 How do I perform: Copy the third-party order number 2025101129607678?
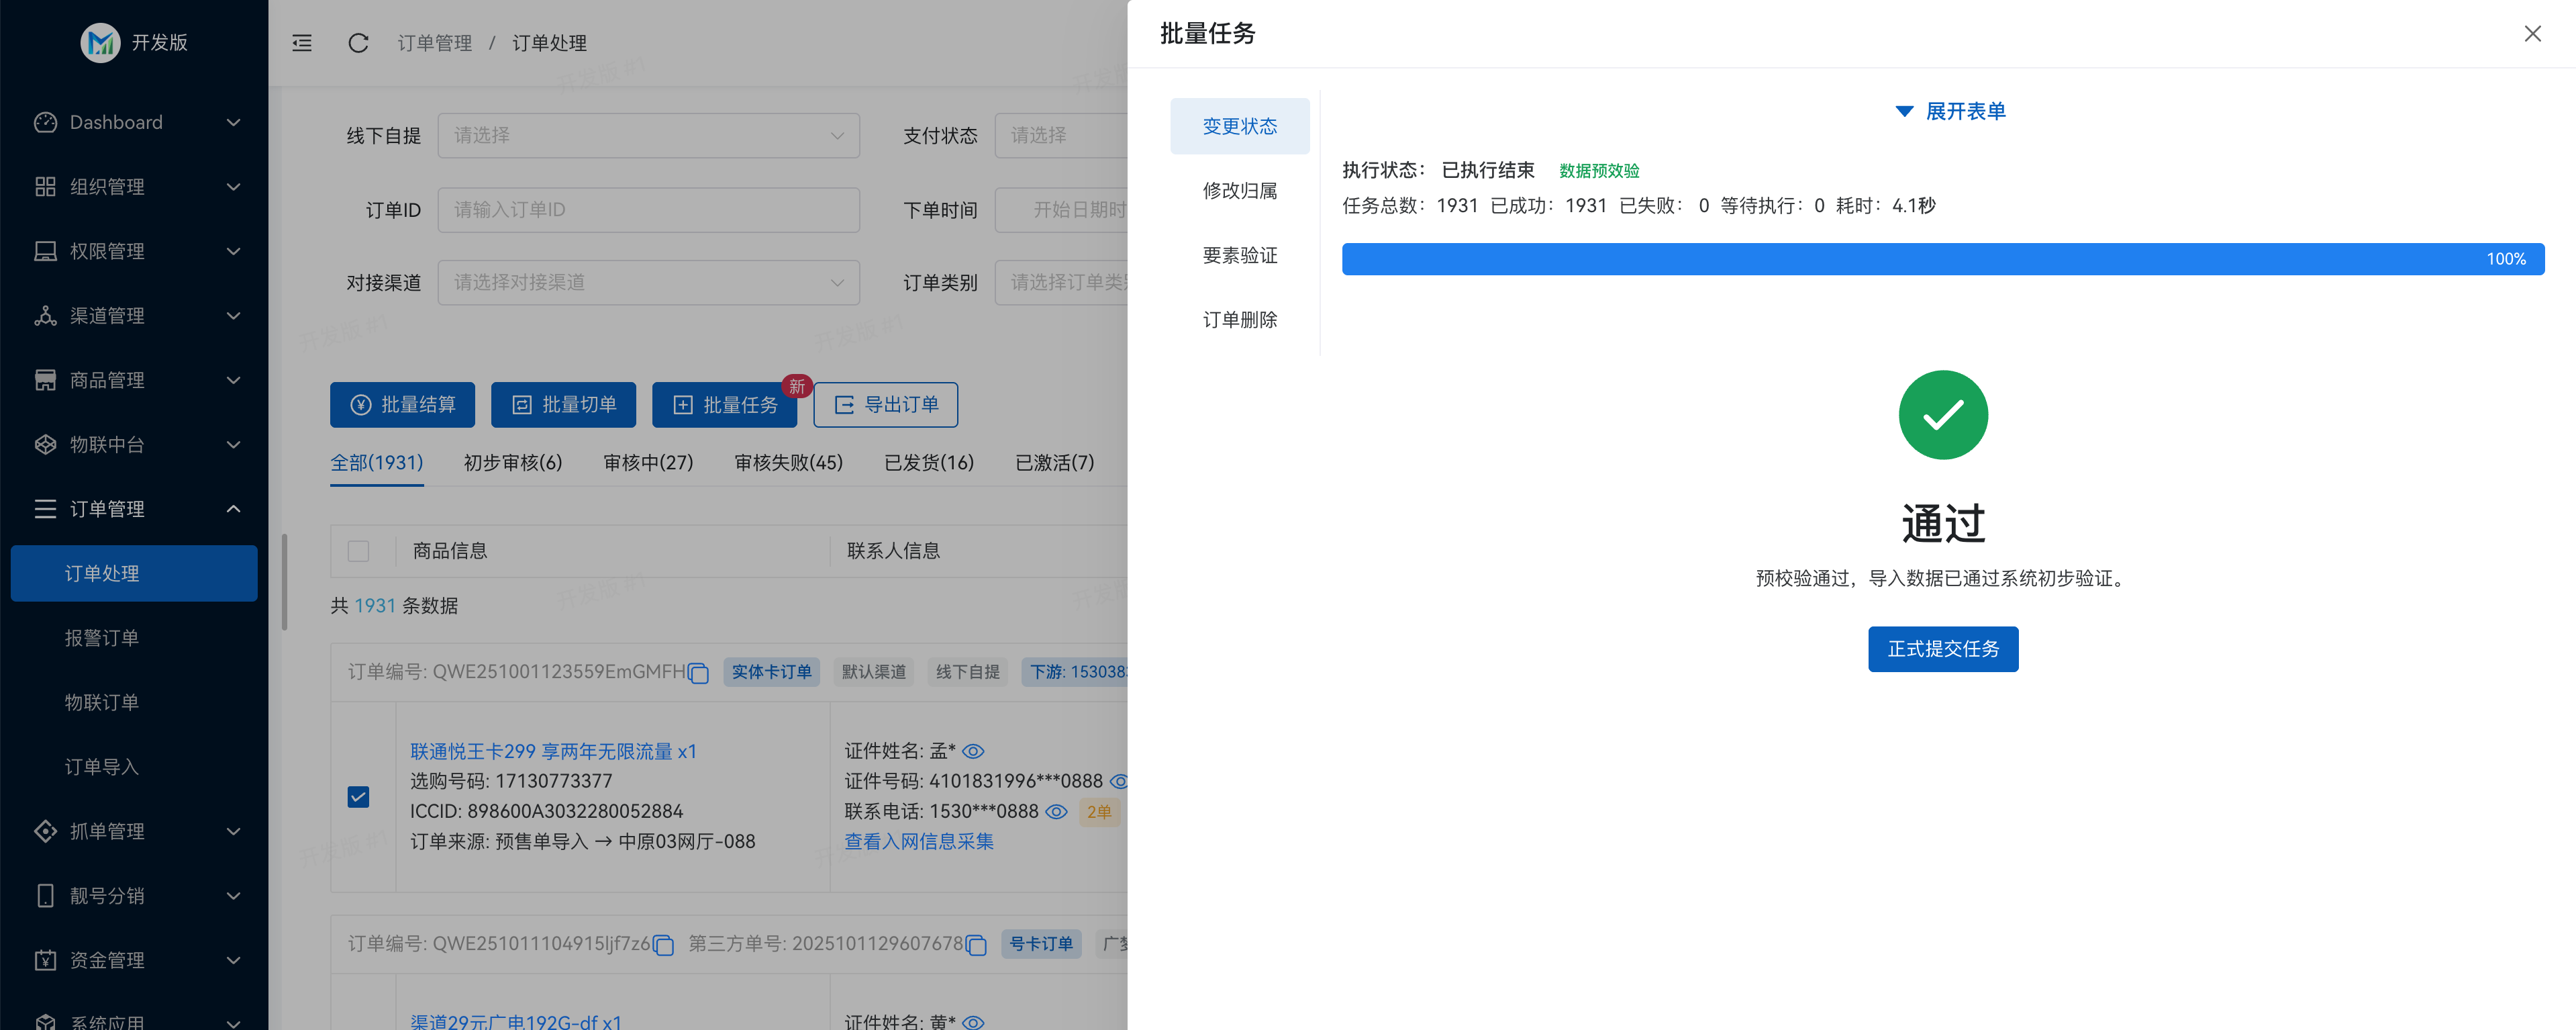[975, 944]
